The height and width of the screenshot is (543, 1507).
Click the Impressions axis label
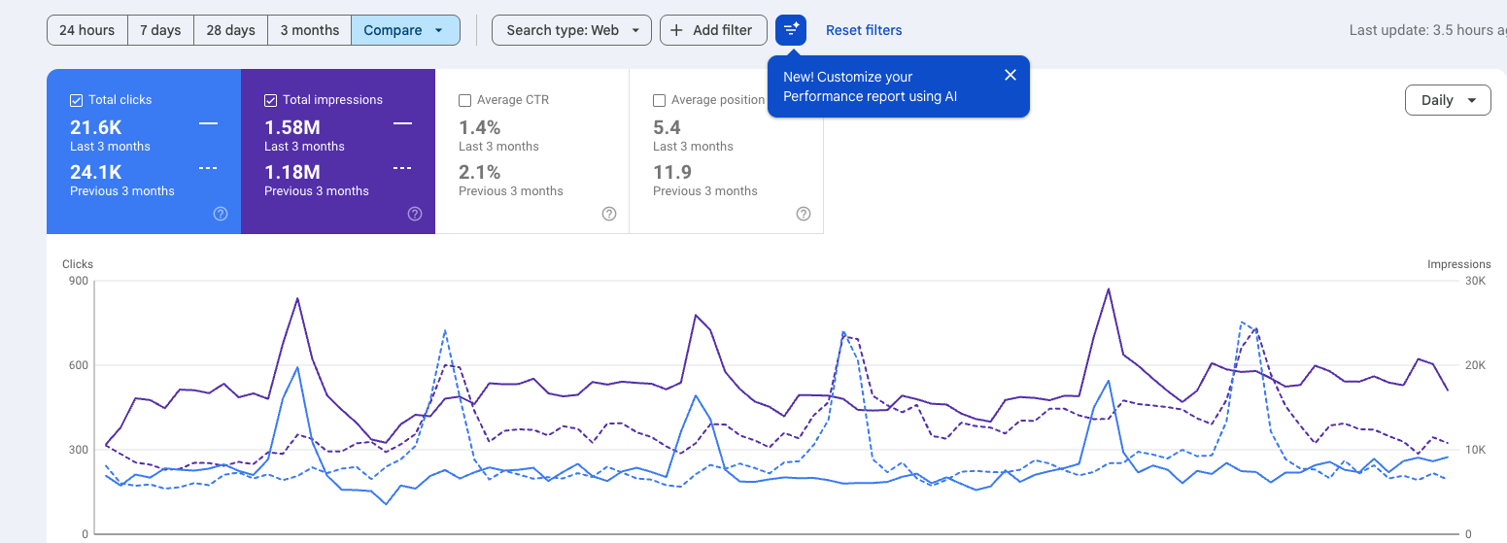[1458, 264]
